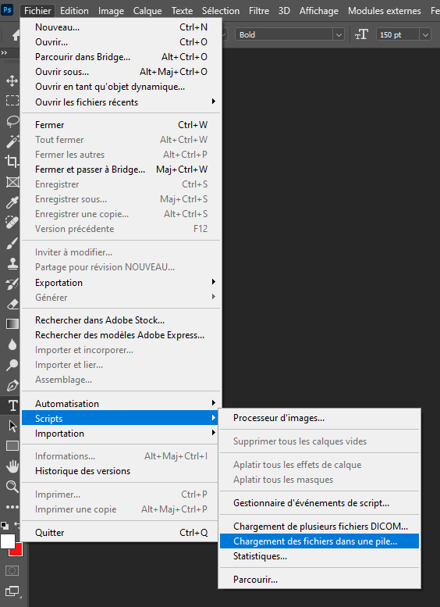Image resolution: width=440 pixels, height=607 pixels.
Task: Open the Edit Toolbar three-dots menu
Action: tap(12, 507)
